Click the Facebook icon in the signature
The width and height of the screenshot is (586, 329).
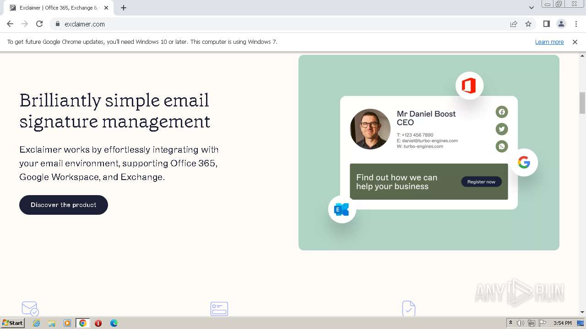pos(502,112)
